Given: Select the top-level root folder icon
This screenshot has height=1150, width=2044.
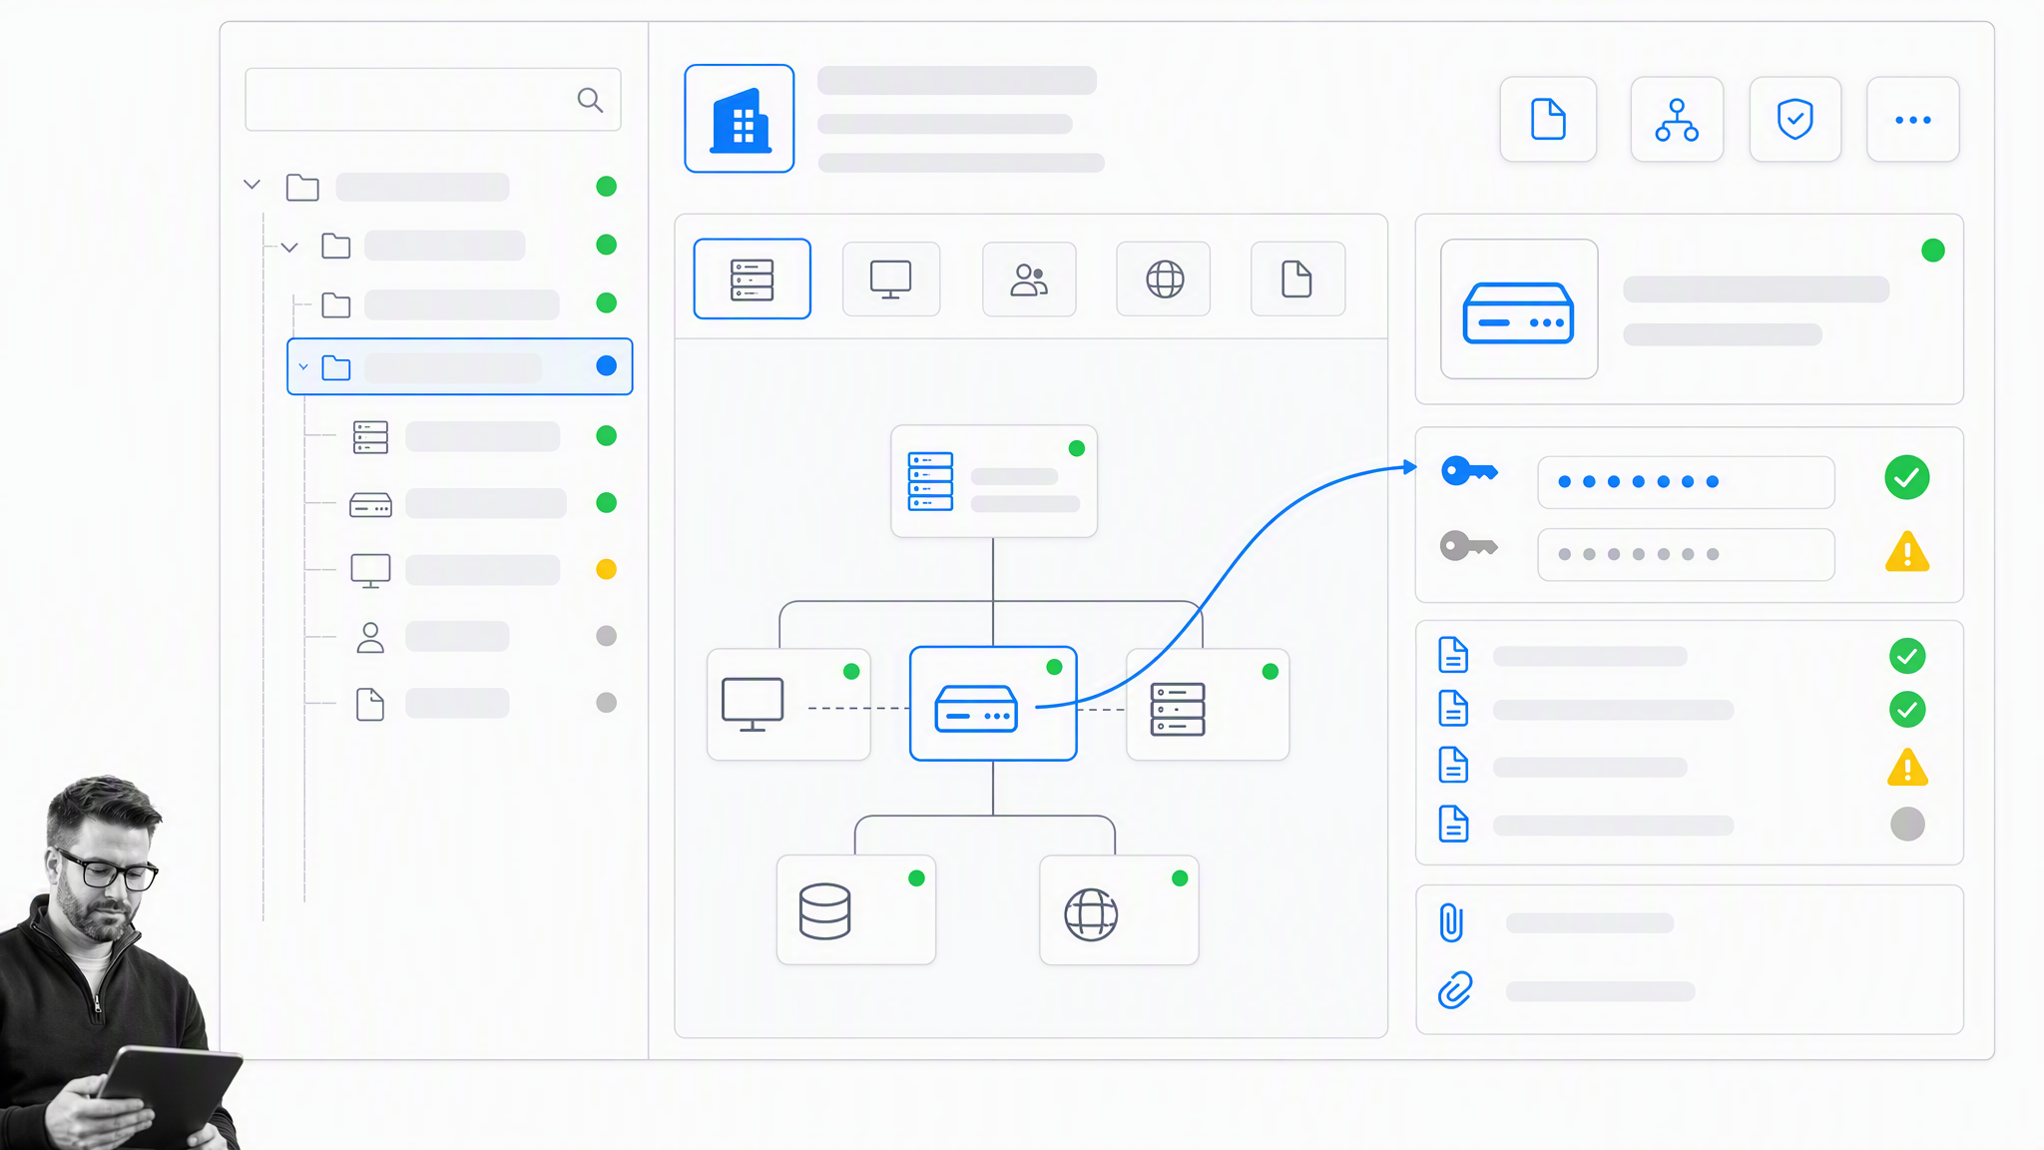Looking at the screenshot, I should tap(302, 187).
